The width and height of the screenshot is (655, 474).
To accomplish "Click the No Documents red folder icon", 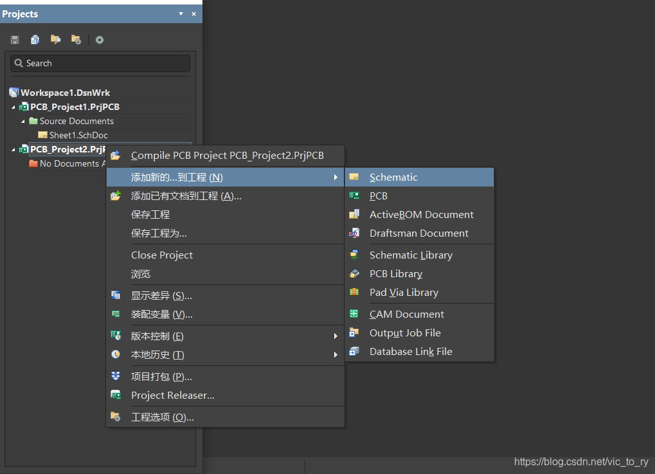I will tap(33, 163).
